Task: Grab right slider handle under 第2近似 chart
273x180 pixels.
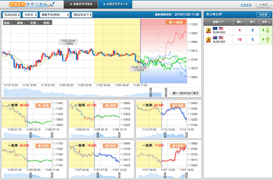Action: [119, 135]
